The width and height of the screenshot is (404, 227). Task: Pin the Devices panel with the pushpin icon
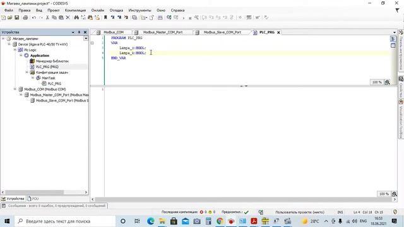tap(79, 32)
